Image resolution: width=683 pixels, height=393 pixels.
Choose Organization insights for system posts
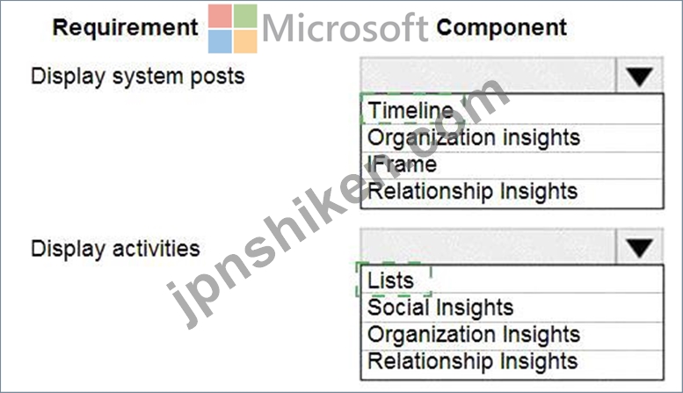pyautogui.click(x=512, y=138)
